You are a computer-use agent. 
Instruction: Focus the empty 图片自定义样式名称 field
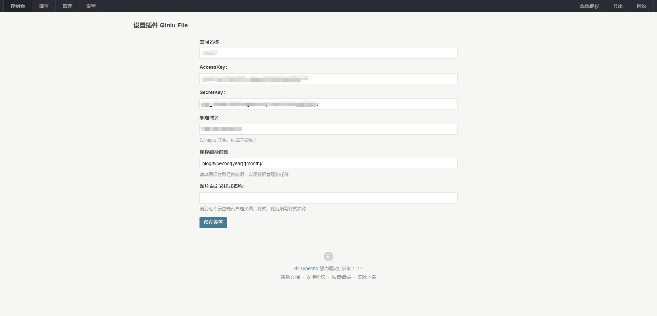(328, 198)
